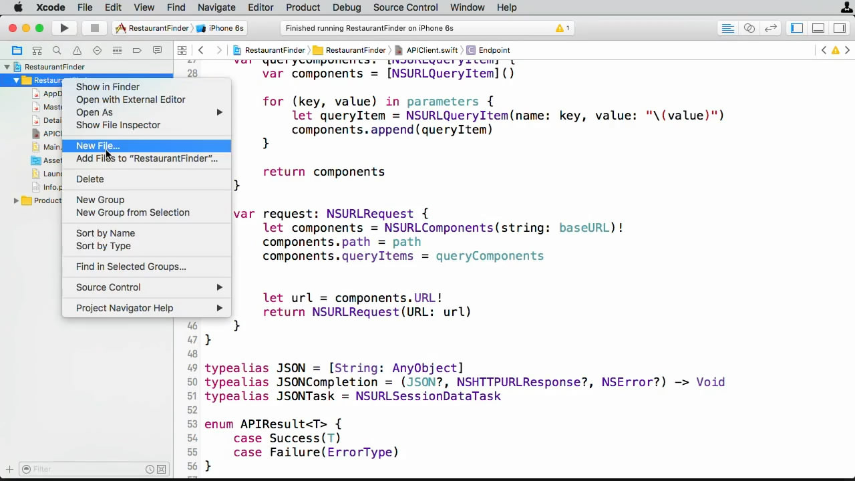Open the Xcode menu
This screenshot has width=855, height=481.
pyautogui.click(x=50, y=7)
